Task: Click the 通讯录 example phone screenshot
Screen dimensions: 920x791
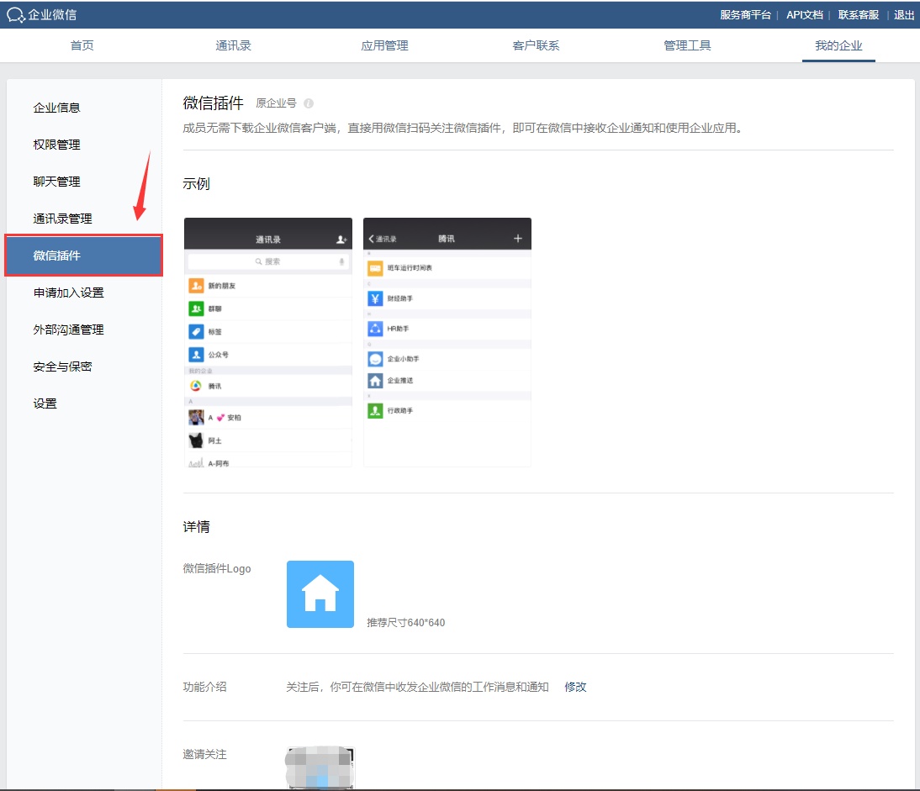Action: pyautogui.click(x=267, y=342)
